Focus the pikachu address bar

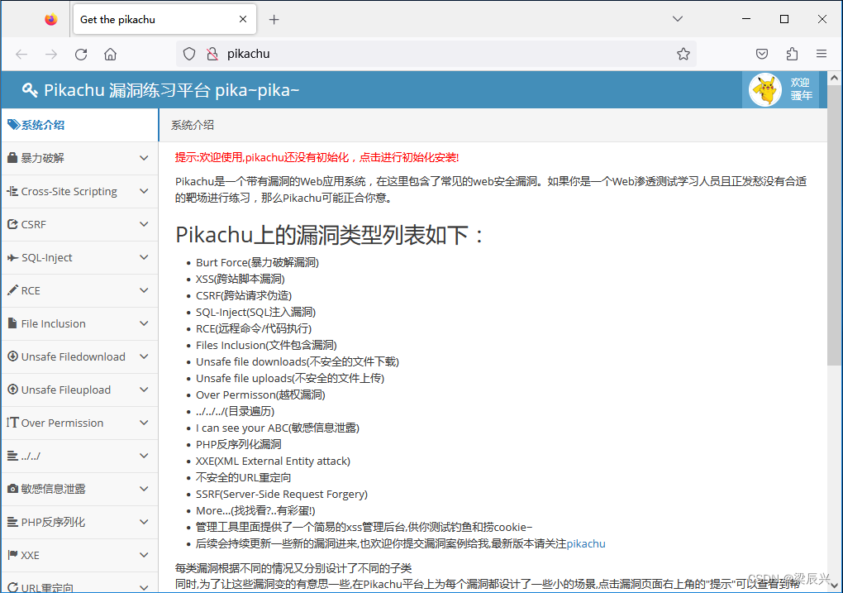click(436, 54)
